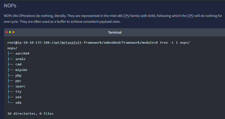The width and height of the screenshot is (225, 119).
Task: Click the underlined php directory entry
Action: point(18,75)
